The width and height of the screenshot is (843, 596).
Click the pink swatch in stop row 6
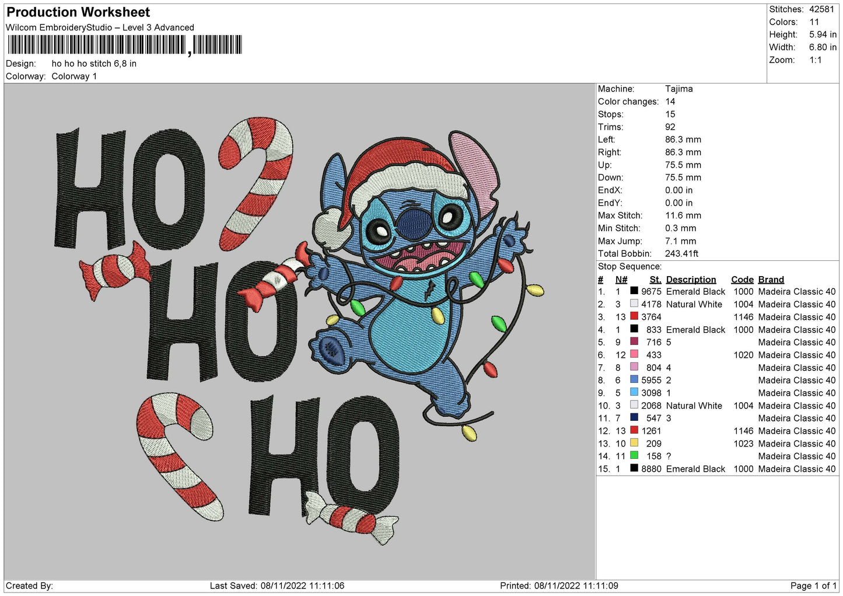pos(634,354)
